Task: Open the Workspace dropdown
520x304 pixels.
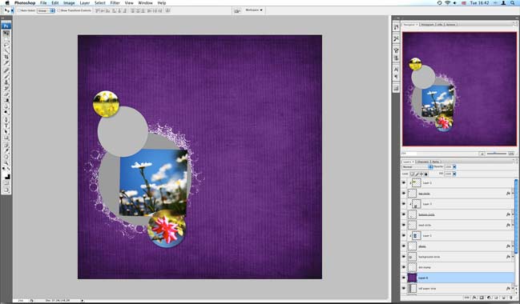Action: point(254,10)
